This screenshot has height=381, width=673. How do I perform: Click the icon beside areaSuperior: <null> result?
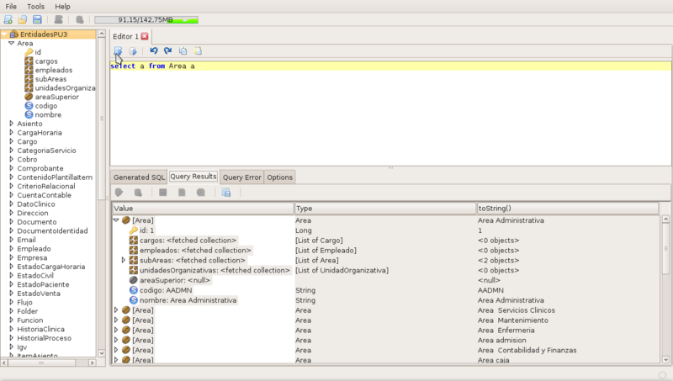coord(134,280)
